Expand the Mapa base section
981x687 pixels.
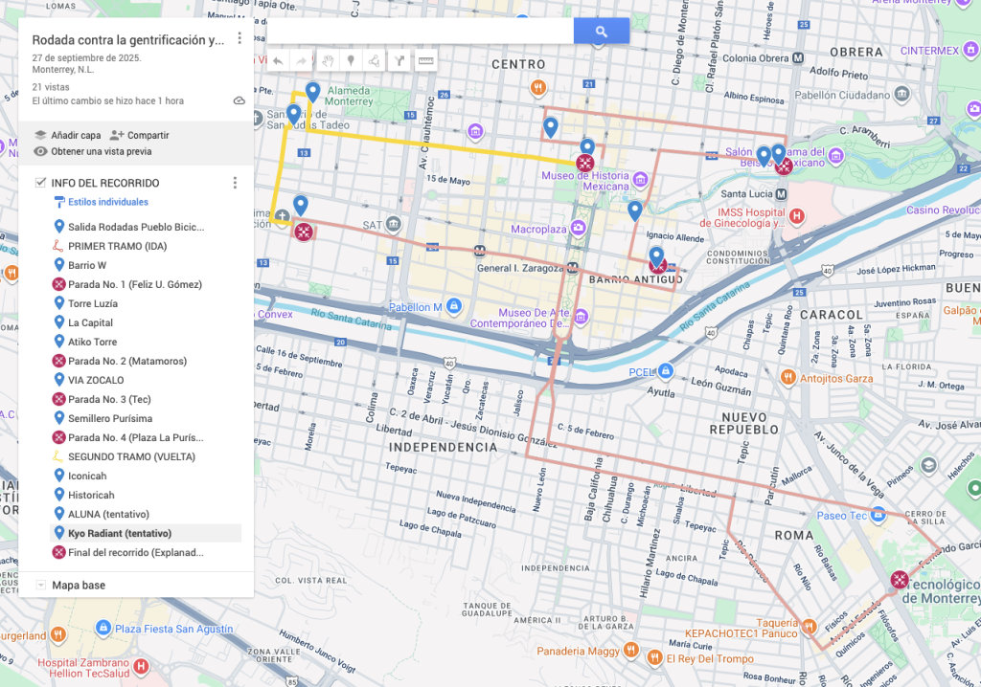tap(40, 585)
